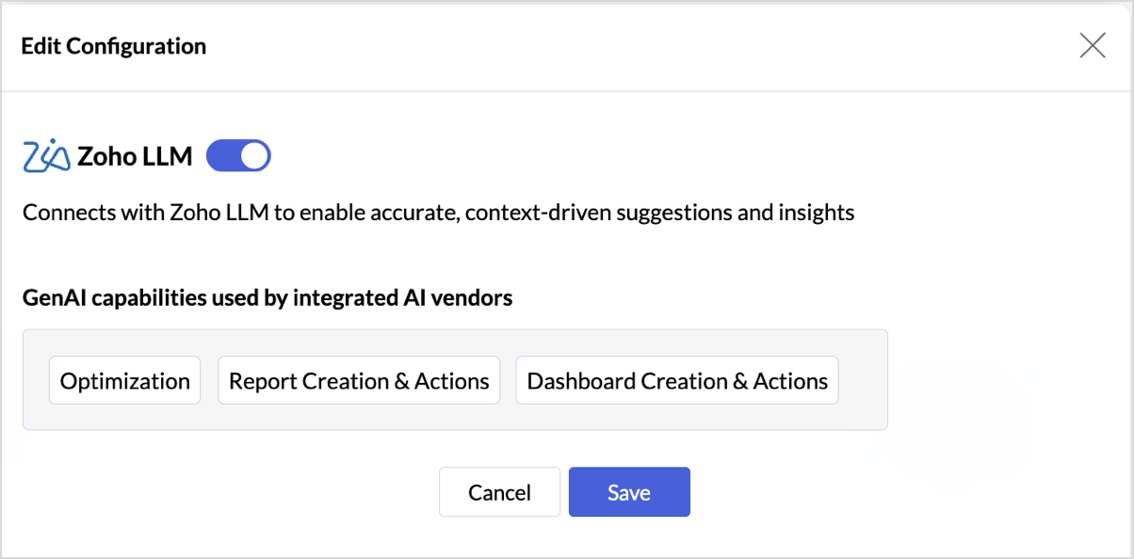The image size is (1134, 559).
Task: Select the Report Creation & Actions chip
Action: [359, 380]
